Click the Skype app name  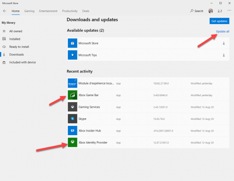82,119
